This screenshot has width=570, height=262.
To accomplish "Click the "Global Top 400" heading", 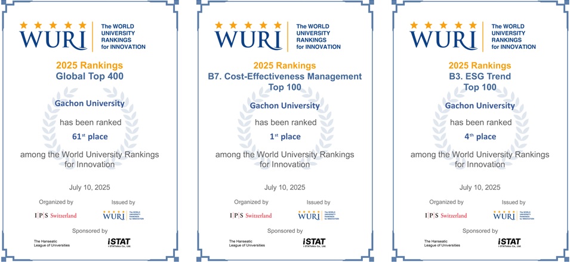I will (x=90, y=76).
